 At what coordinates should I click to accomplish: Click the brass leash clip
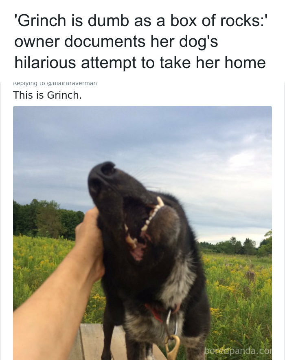[x=172, y=347]
